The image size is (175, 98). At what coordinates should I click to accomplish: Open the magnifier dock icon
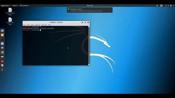click(x=2, y=65)
